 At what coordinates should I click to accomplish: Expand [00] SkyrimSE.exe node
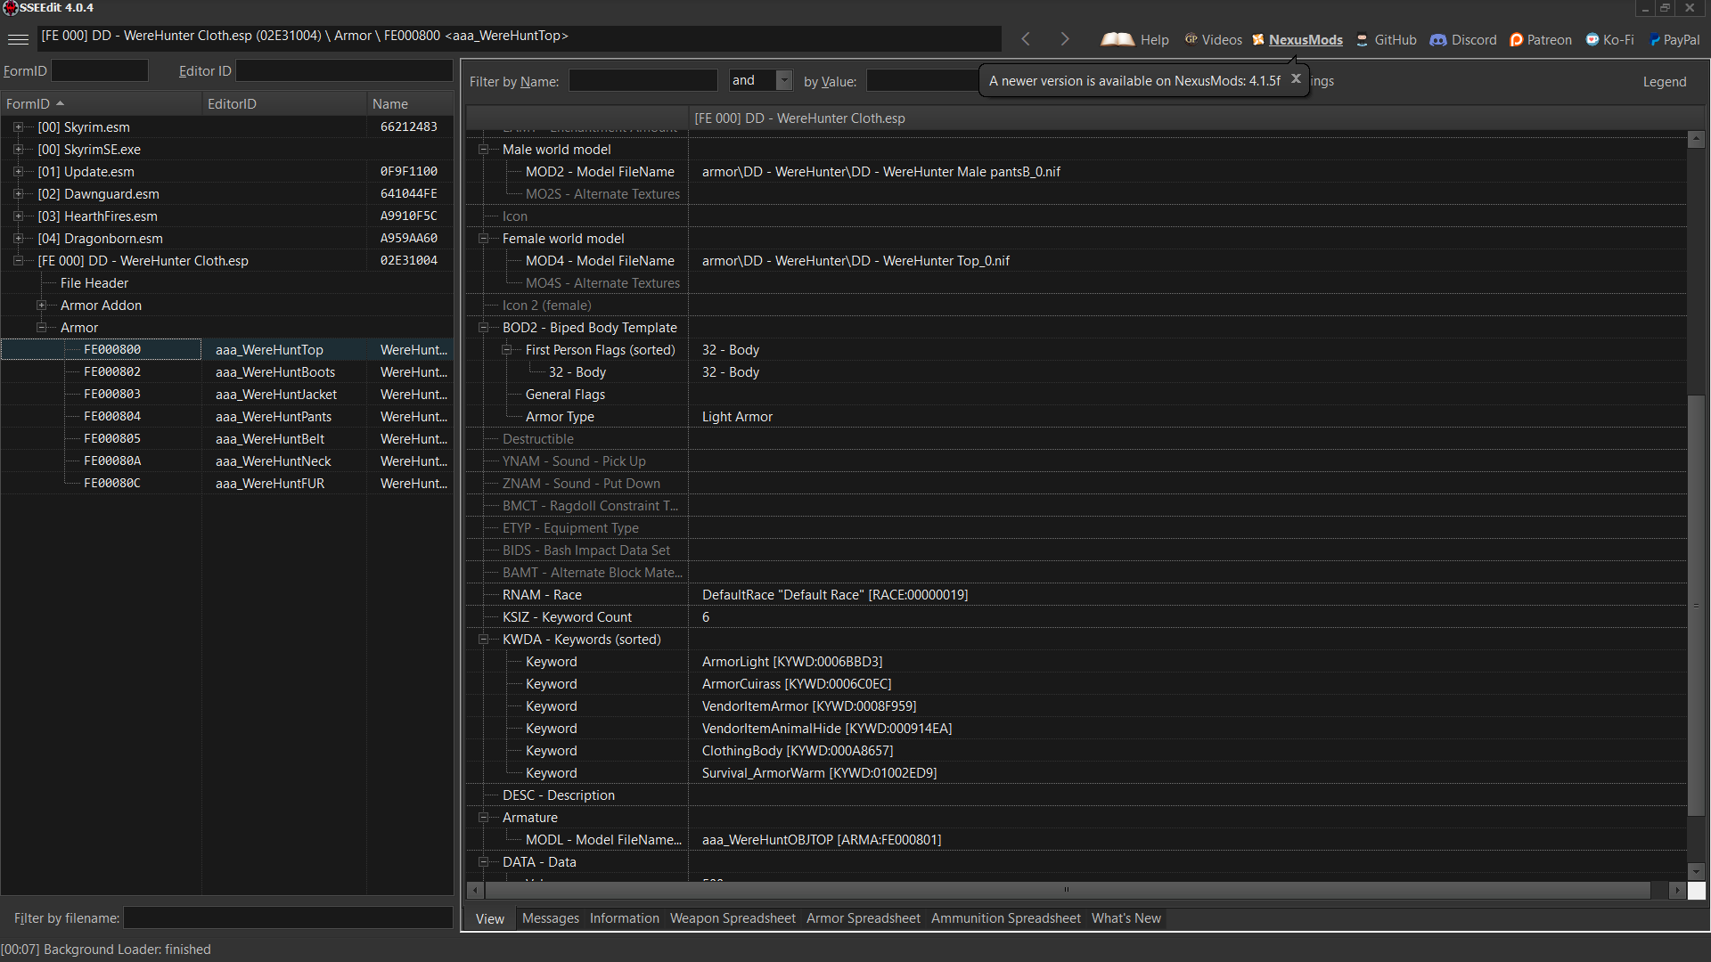pyautogui.click(x=18, y=149)
